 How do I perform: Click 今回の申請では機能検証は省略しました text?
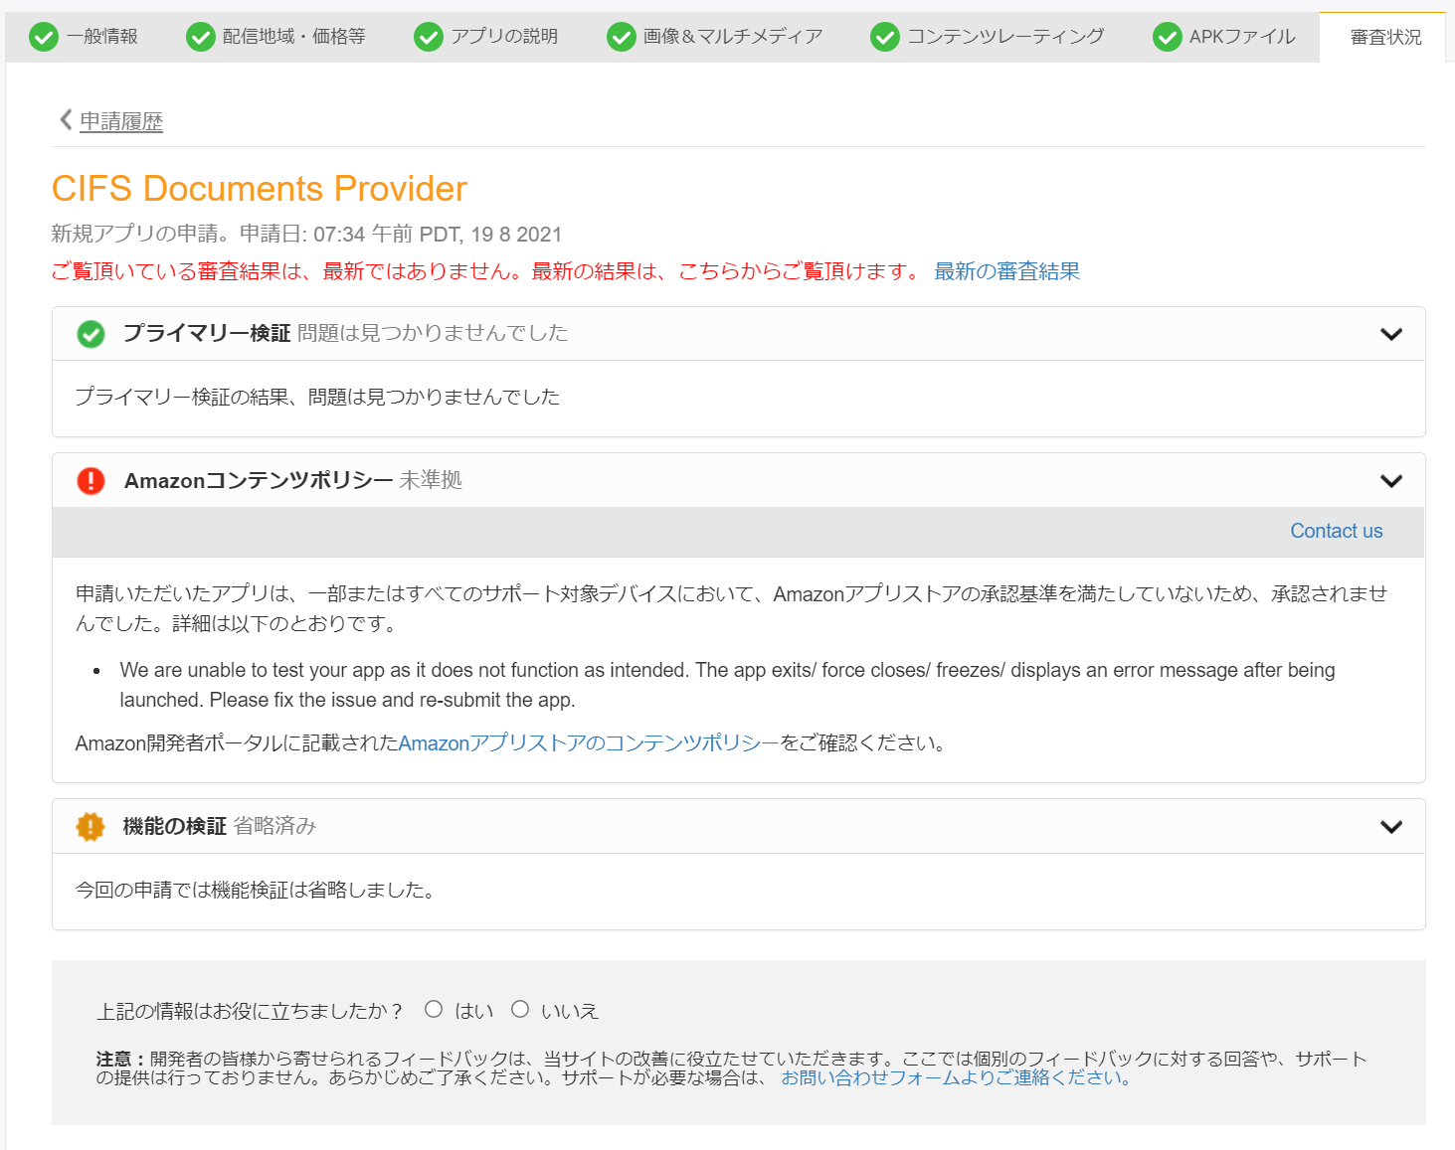tap(258, 890)
